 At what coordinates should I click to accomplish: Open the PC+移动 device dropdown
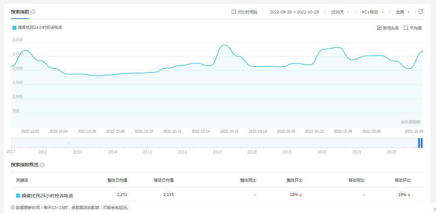click(x=371, y=11)
